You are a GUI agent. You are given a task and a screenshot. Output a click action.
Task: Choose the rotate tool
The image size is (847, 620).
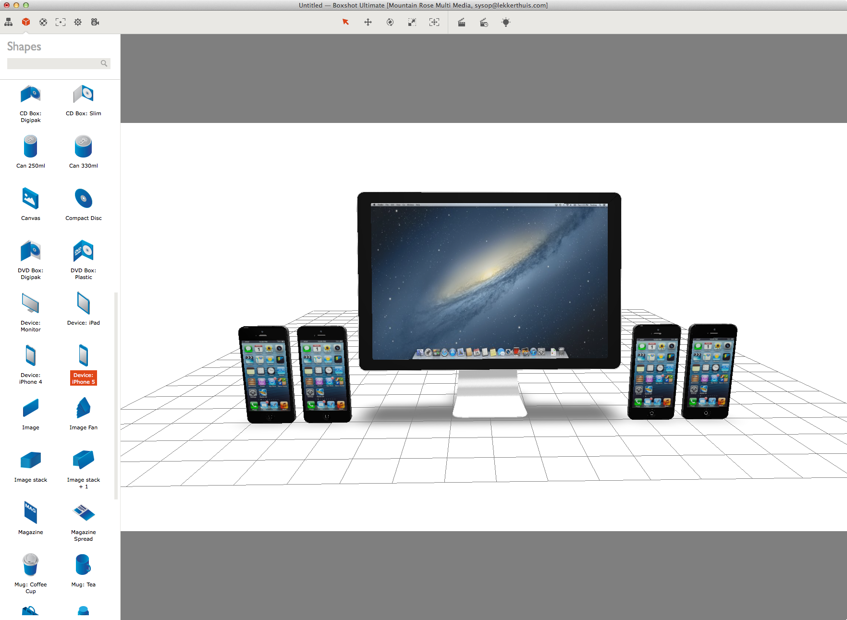click(390, 22)
